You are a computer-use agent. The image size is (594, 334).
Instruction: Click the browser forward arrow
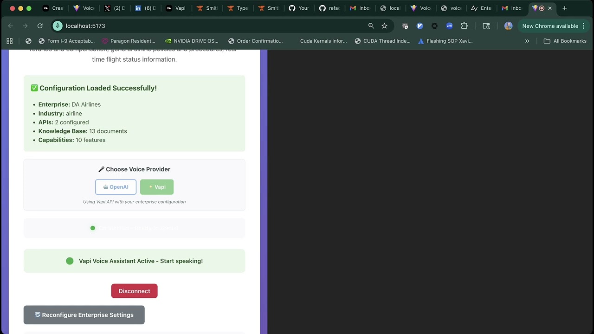pyautogui.click(x=25, y=26)
